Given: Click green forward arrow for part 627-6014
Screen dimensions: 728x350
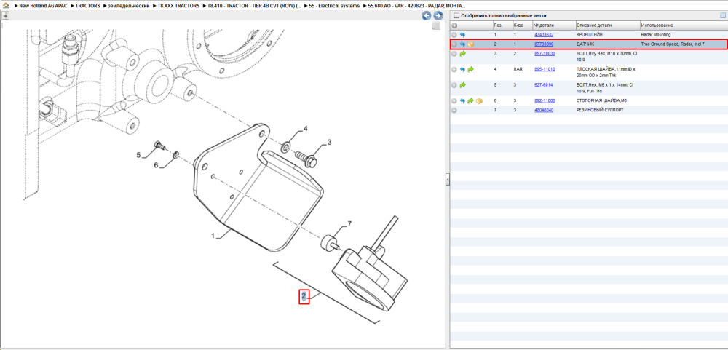Looking at the screenshot, I should point(462,85).
